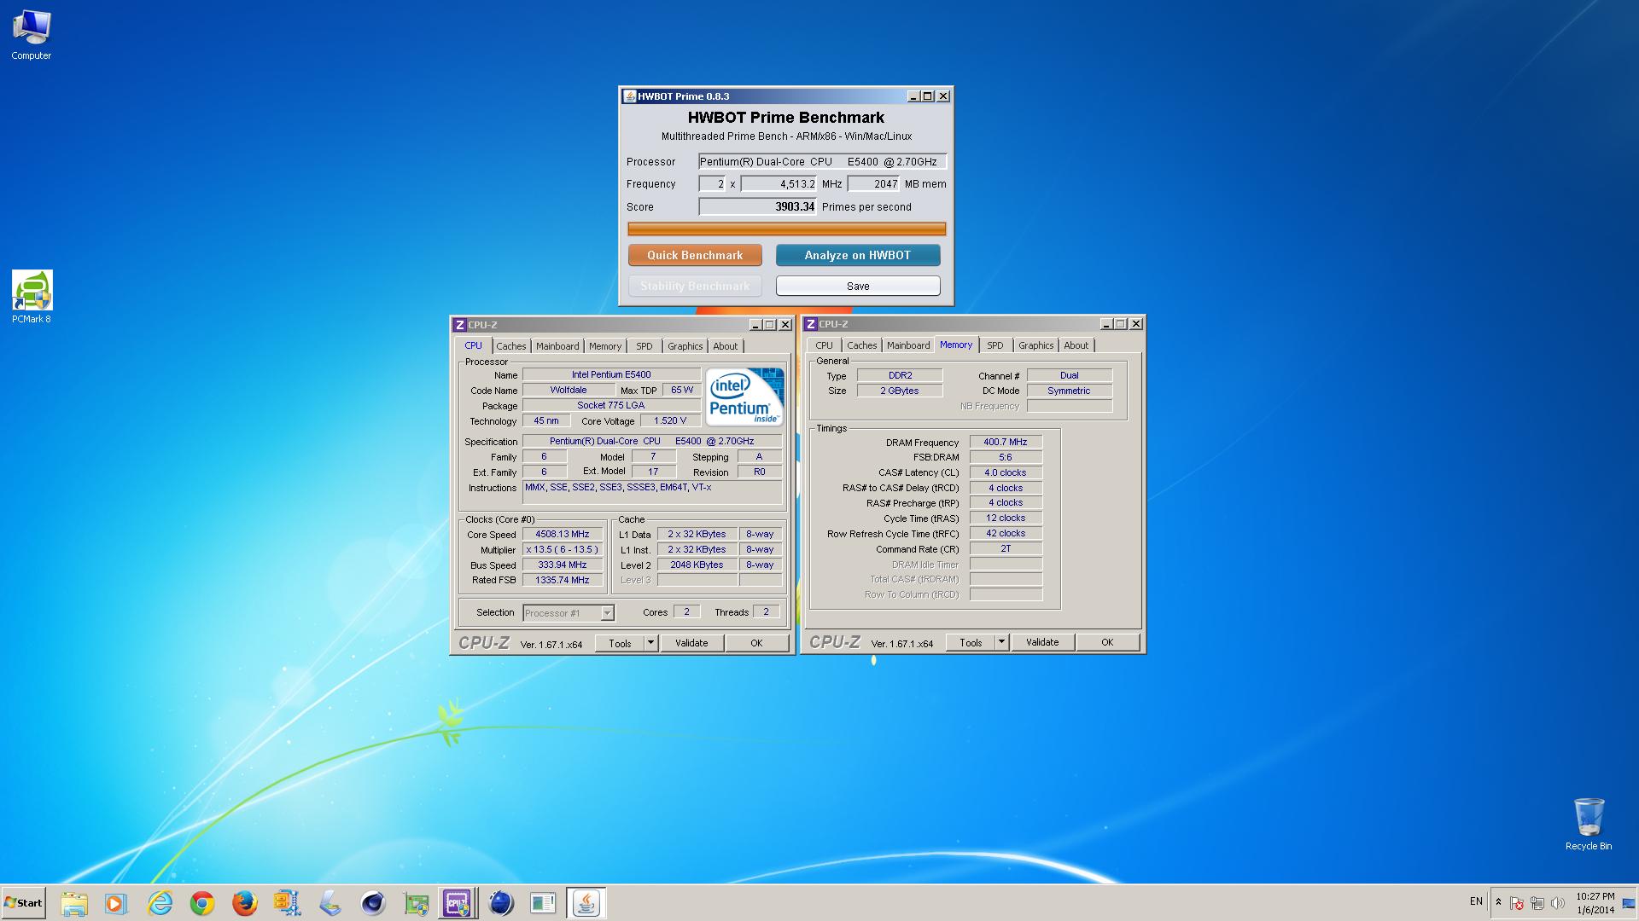Open SPD tab in right CPU-Z window

click(995, 345)
